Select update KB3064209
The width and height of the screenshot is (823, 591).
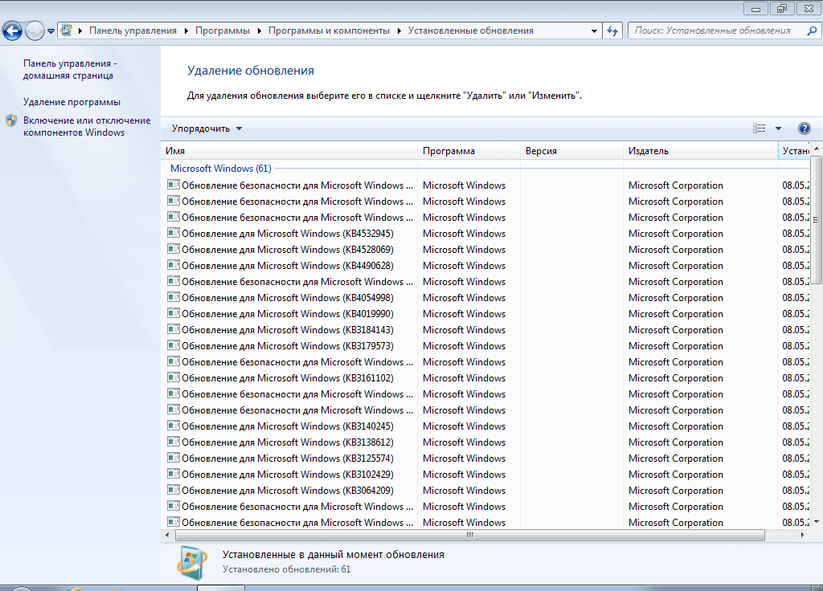click(288, 491)
